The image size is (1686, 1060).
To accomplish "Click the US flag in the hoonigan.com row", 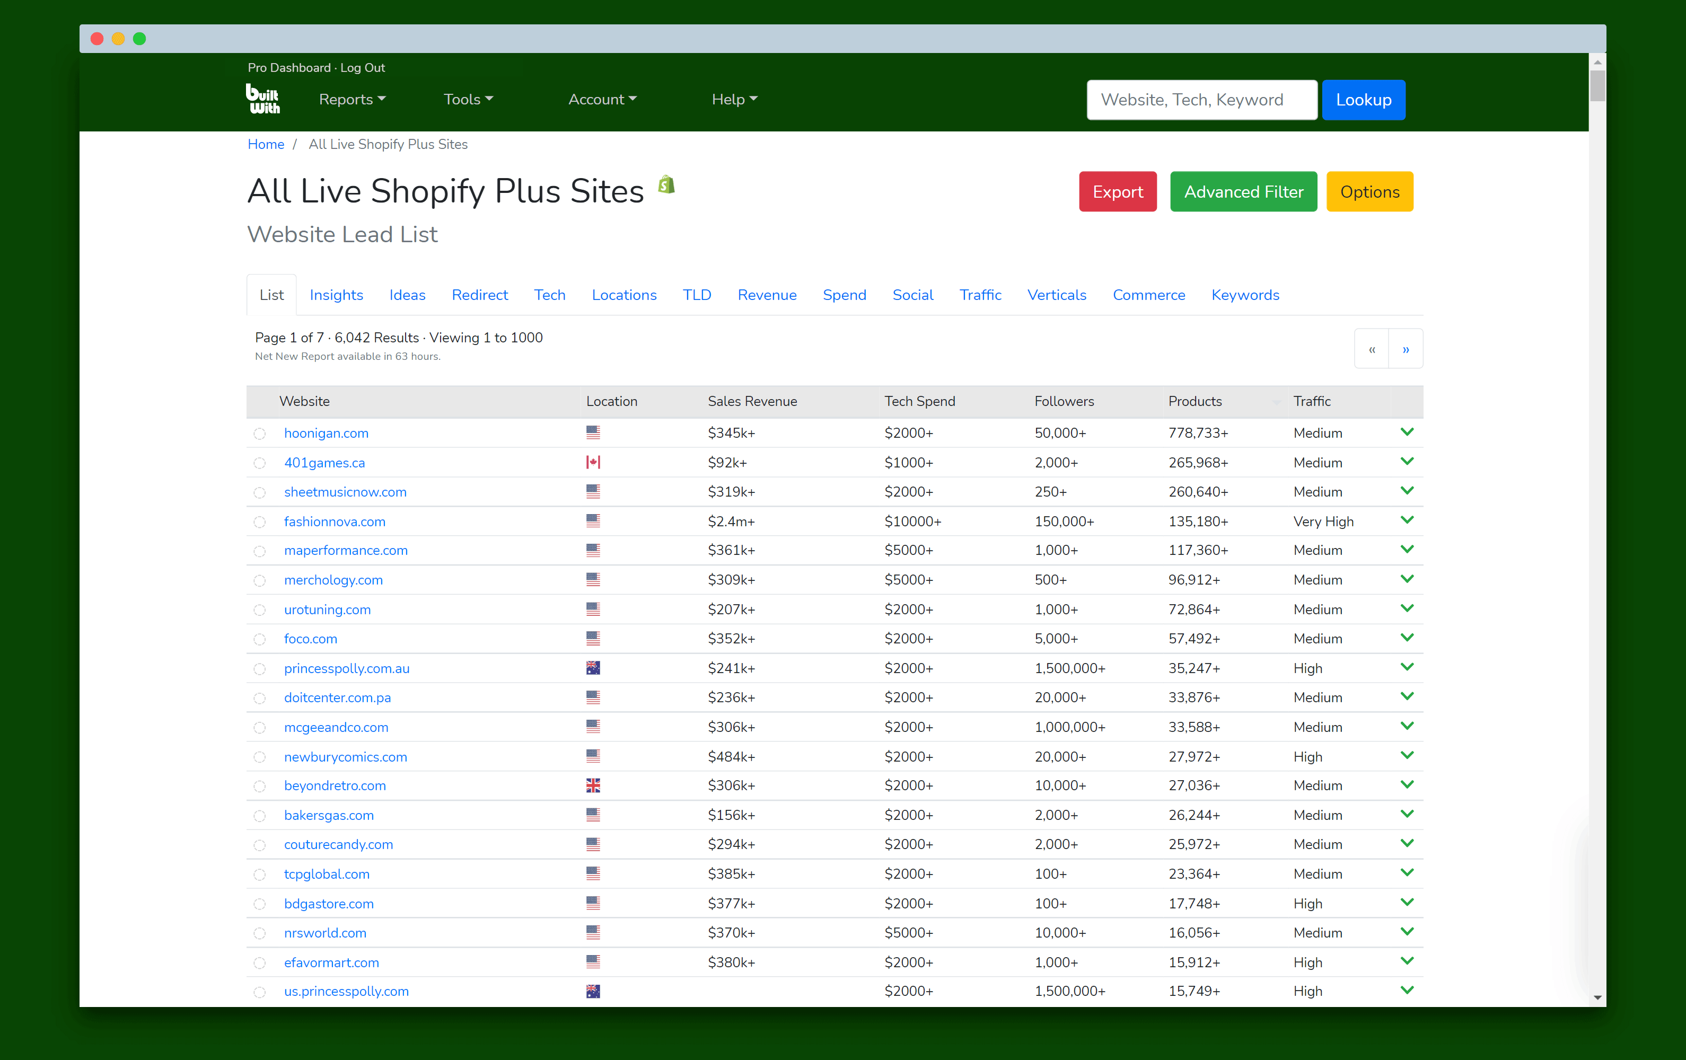I will (x=593, y=432).
